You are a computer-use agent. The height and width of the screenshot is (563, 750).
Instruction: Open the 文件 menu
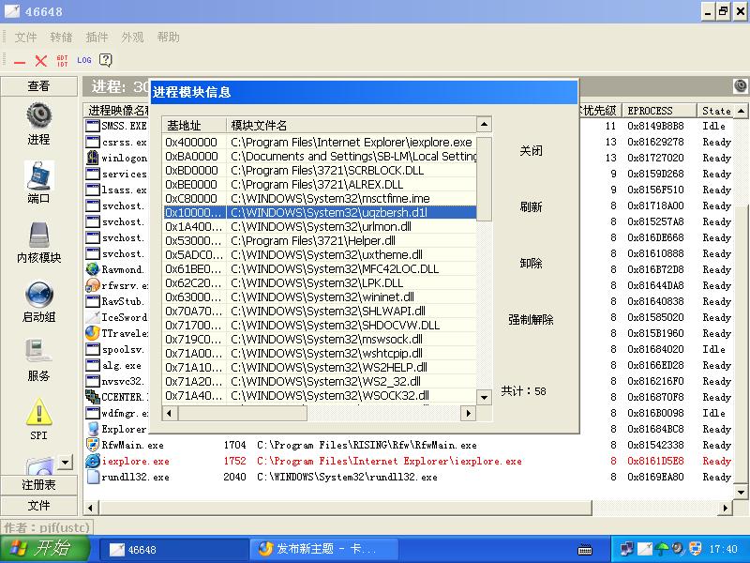25,37
